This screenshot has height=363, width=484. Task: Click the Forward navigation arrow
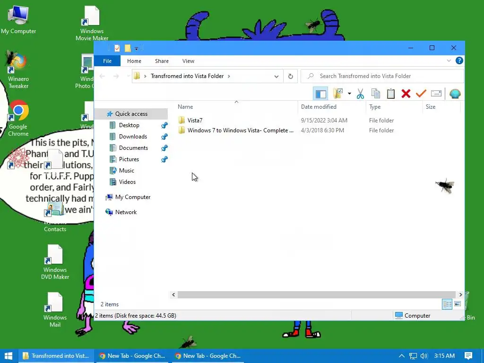tap(116, 76)
